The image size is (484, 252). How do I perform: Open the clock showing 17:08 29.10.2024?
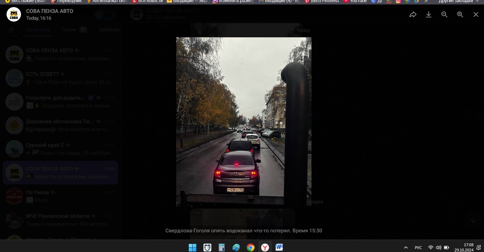click(x=464, y=247)
